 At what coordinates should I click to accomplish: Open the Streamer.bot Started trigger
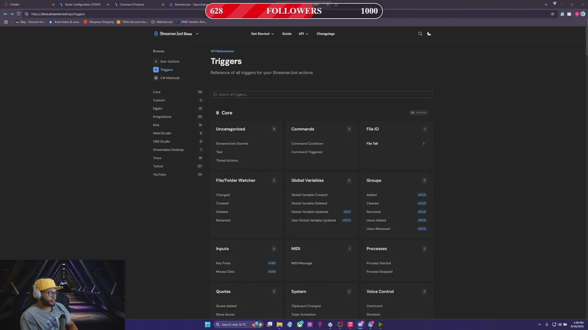click(232, 143)
